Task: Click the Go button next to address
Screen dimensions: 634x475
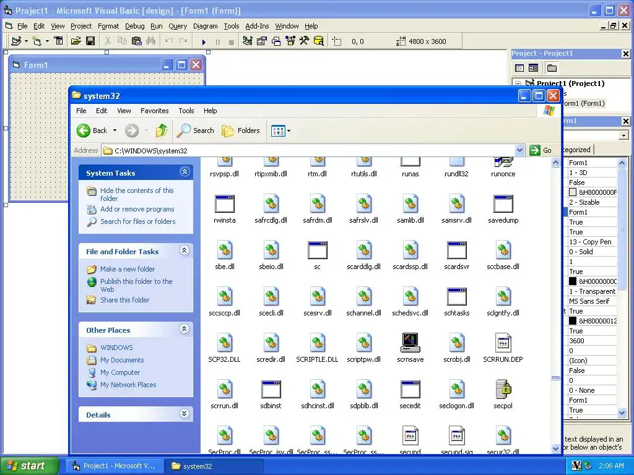Action: pyautogui.click(x=541, y=150)
